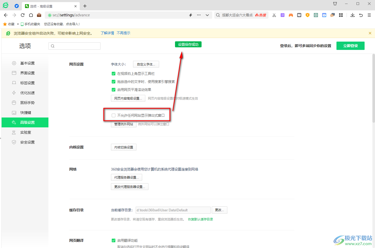Open 安全设置 in the sidebar
The width and height of the screenshot is (375, 248).
(x=25, y=142)
